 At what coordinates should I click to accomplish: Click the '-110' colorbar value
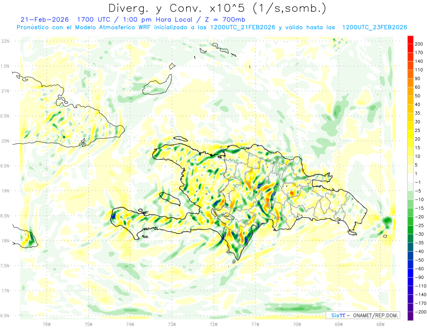tap(420, 286)
